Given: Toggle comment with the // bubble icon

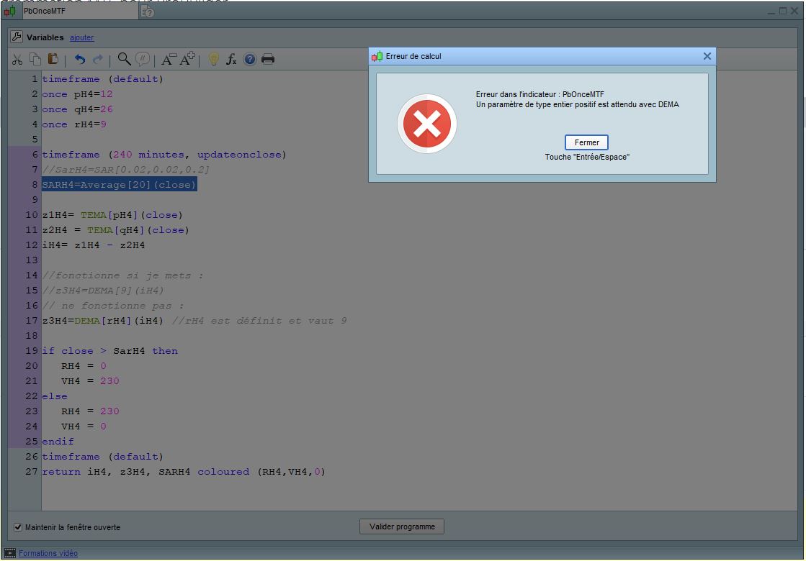Looking at the screenshot, I should click(x=143, y=59).
